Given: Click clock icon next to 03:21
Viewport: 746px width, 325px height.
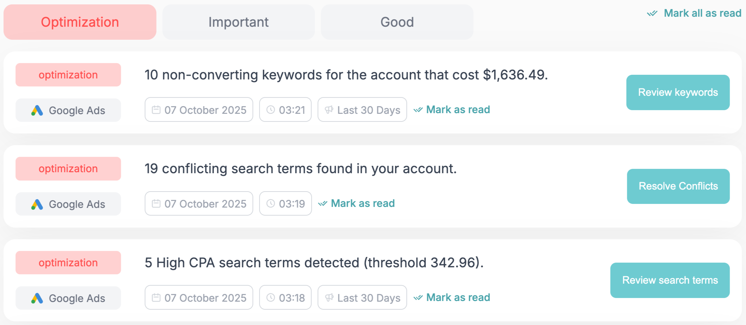Looking at the screenshot, I should point(271,110).
